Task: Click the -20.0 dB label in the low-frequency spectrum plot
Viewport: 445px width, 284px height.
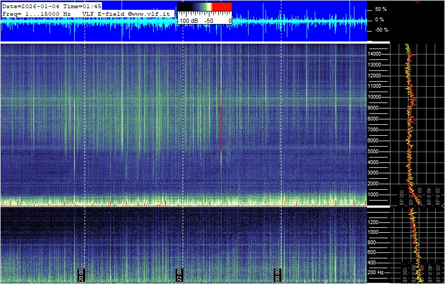Action: [x=438, y=274]
